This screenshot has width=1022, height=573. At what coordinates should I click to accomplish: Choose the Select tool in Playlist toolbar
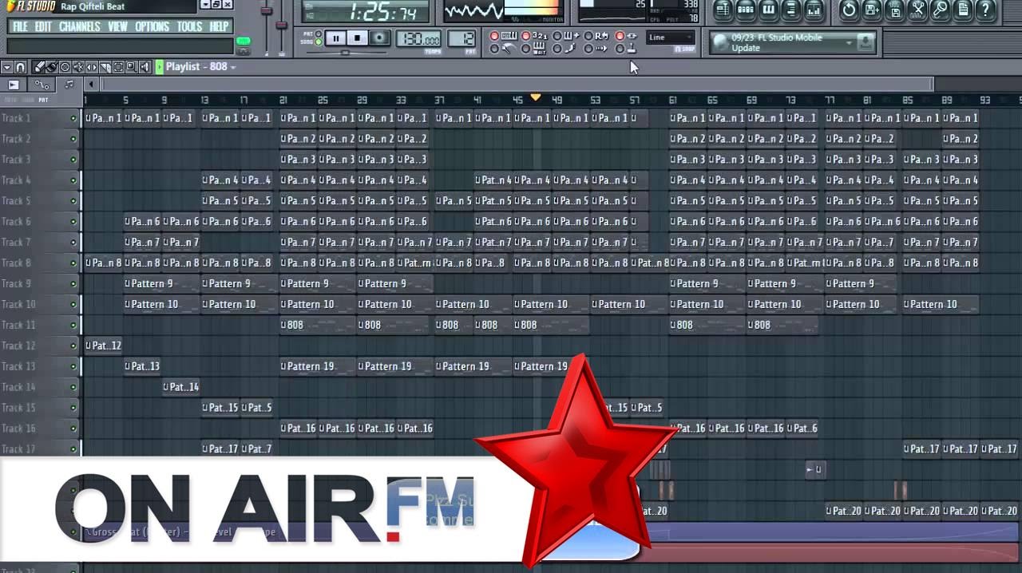[x=118, y=67]
